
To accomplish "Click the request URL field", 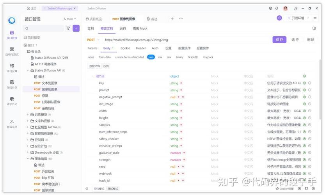I will point(186,39).
